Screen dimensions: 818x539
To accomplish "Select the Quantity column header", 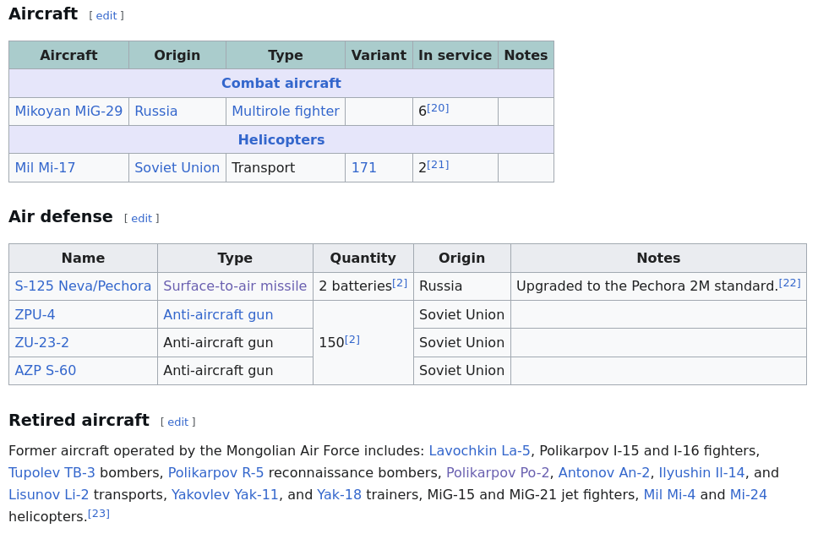I will tap(363, 259).
